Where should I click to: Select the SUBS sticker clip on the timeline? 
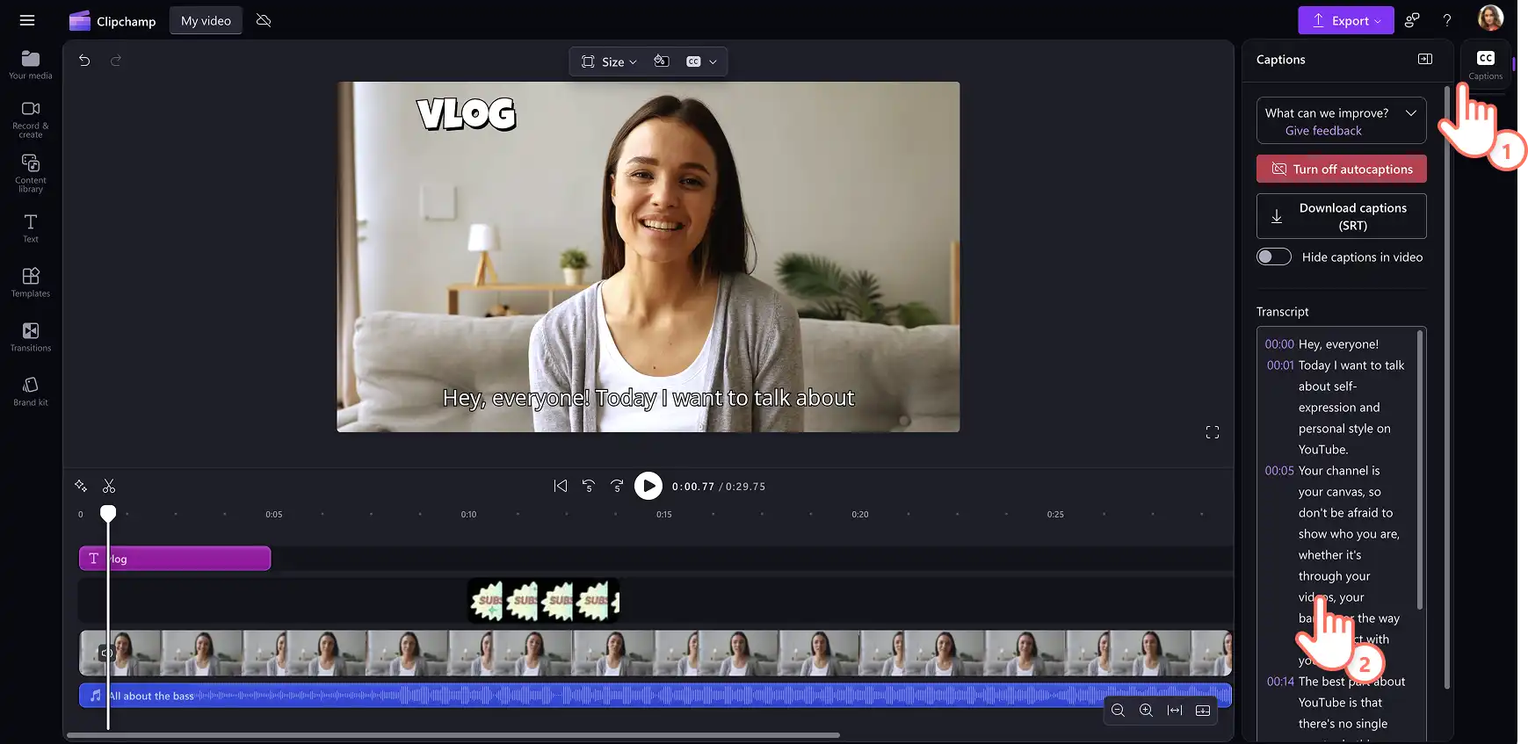543,601
